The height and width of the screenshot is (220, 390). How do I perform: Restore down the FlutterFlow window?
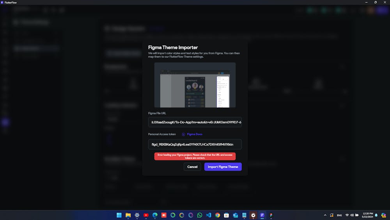376,2
